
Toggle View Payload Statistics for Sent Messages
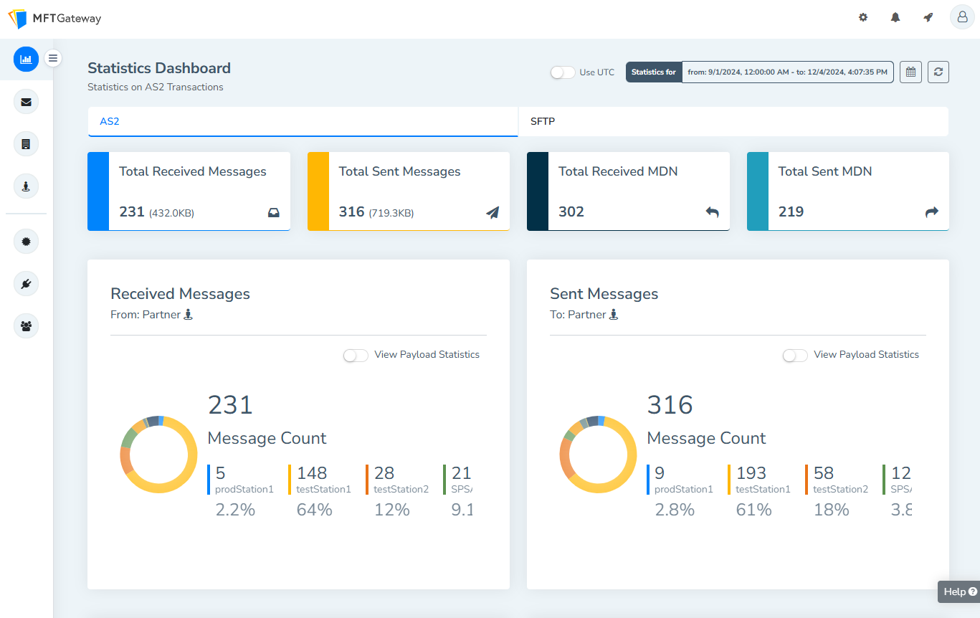795,356
